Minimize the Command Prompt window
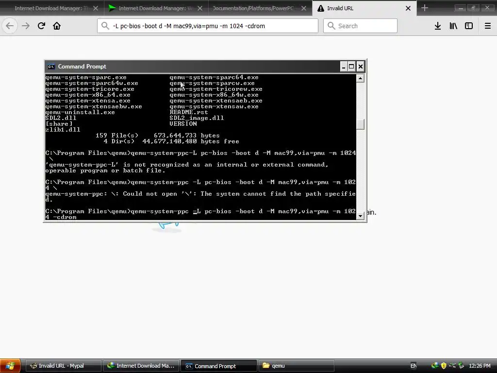This screenshot has height=373, width=497. [x=344, y=67]
